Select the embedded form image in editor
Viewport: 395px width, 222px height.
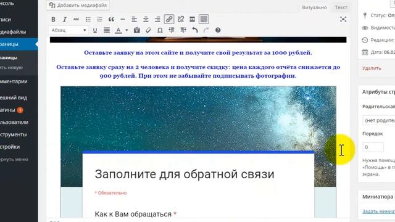(x=198, y=151)
